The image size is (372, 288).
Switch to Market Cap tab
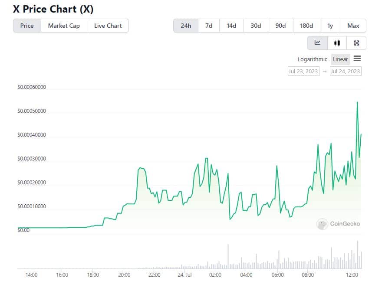click(64, 26)
